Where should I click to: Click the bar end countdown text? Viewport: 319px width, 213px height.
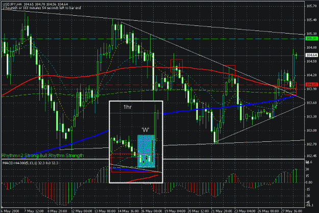42,8
